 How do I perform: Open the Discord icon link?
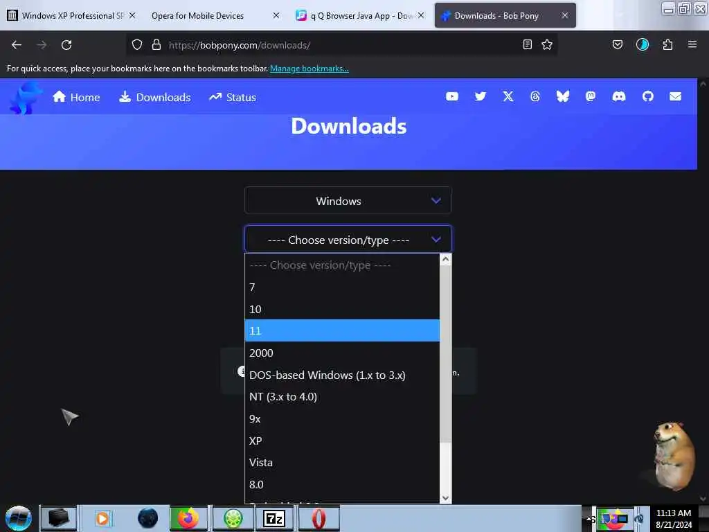(x=618, y=96)
